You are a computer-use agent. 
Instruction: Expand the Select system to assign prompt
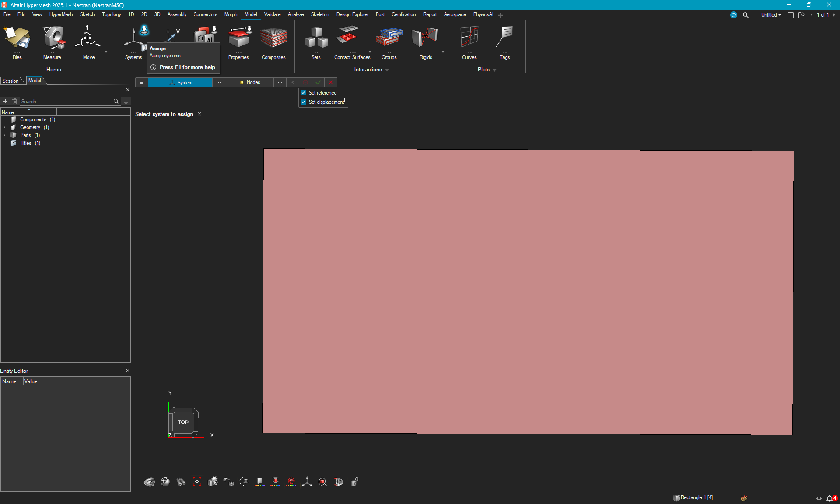(x=199, y=114)
